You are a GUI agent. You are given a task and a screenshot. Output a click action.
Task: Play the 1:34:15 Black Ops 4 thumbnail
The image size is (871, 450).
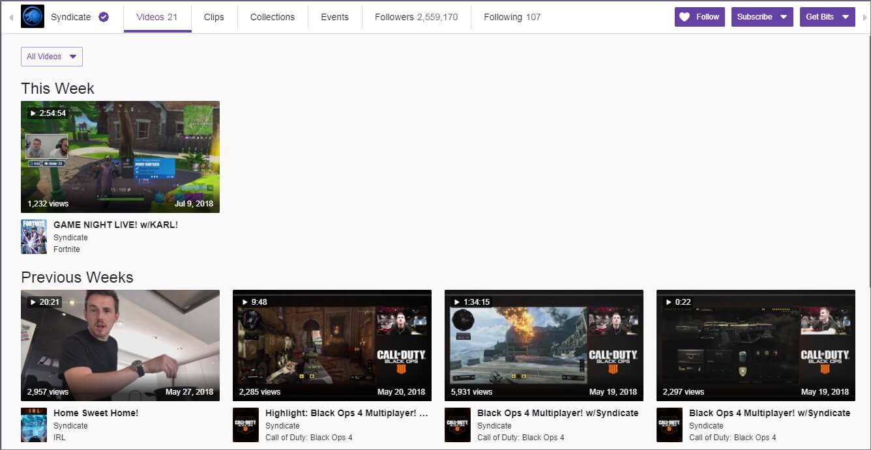click(x=544, y=346)
